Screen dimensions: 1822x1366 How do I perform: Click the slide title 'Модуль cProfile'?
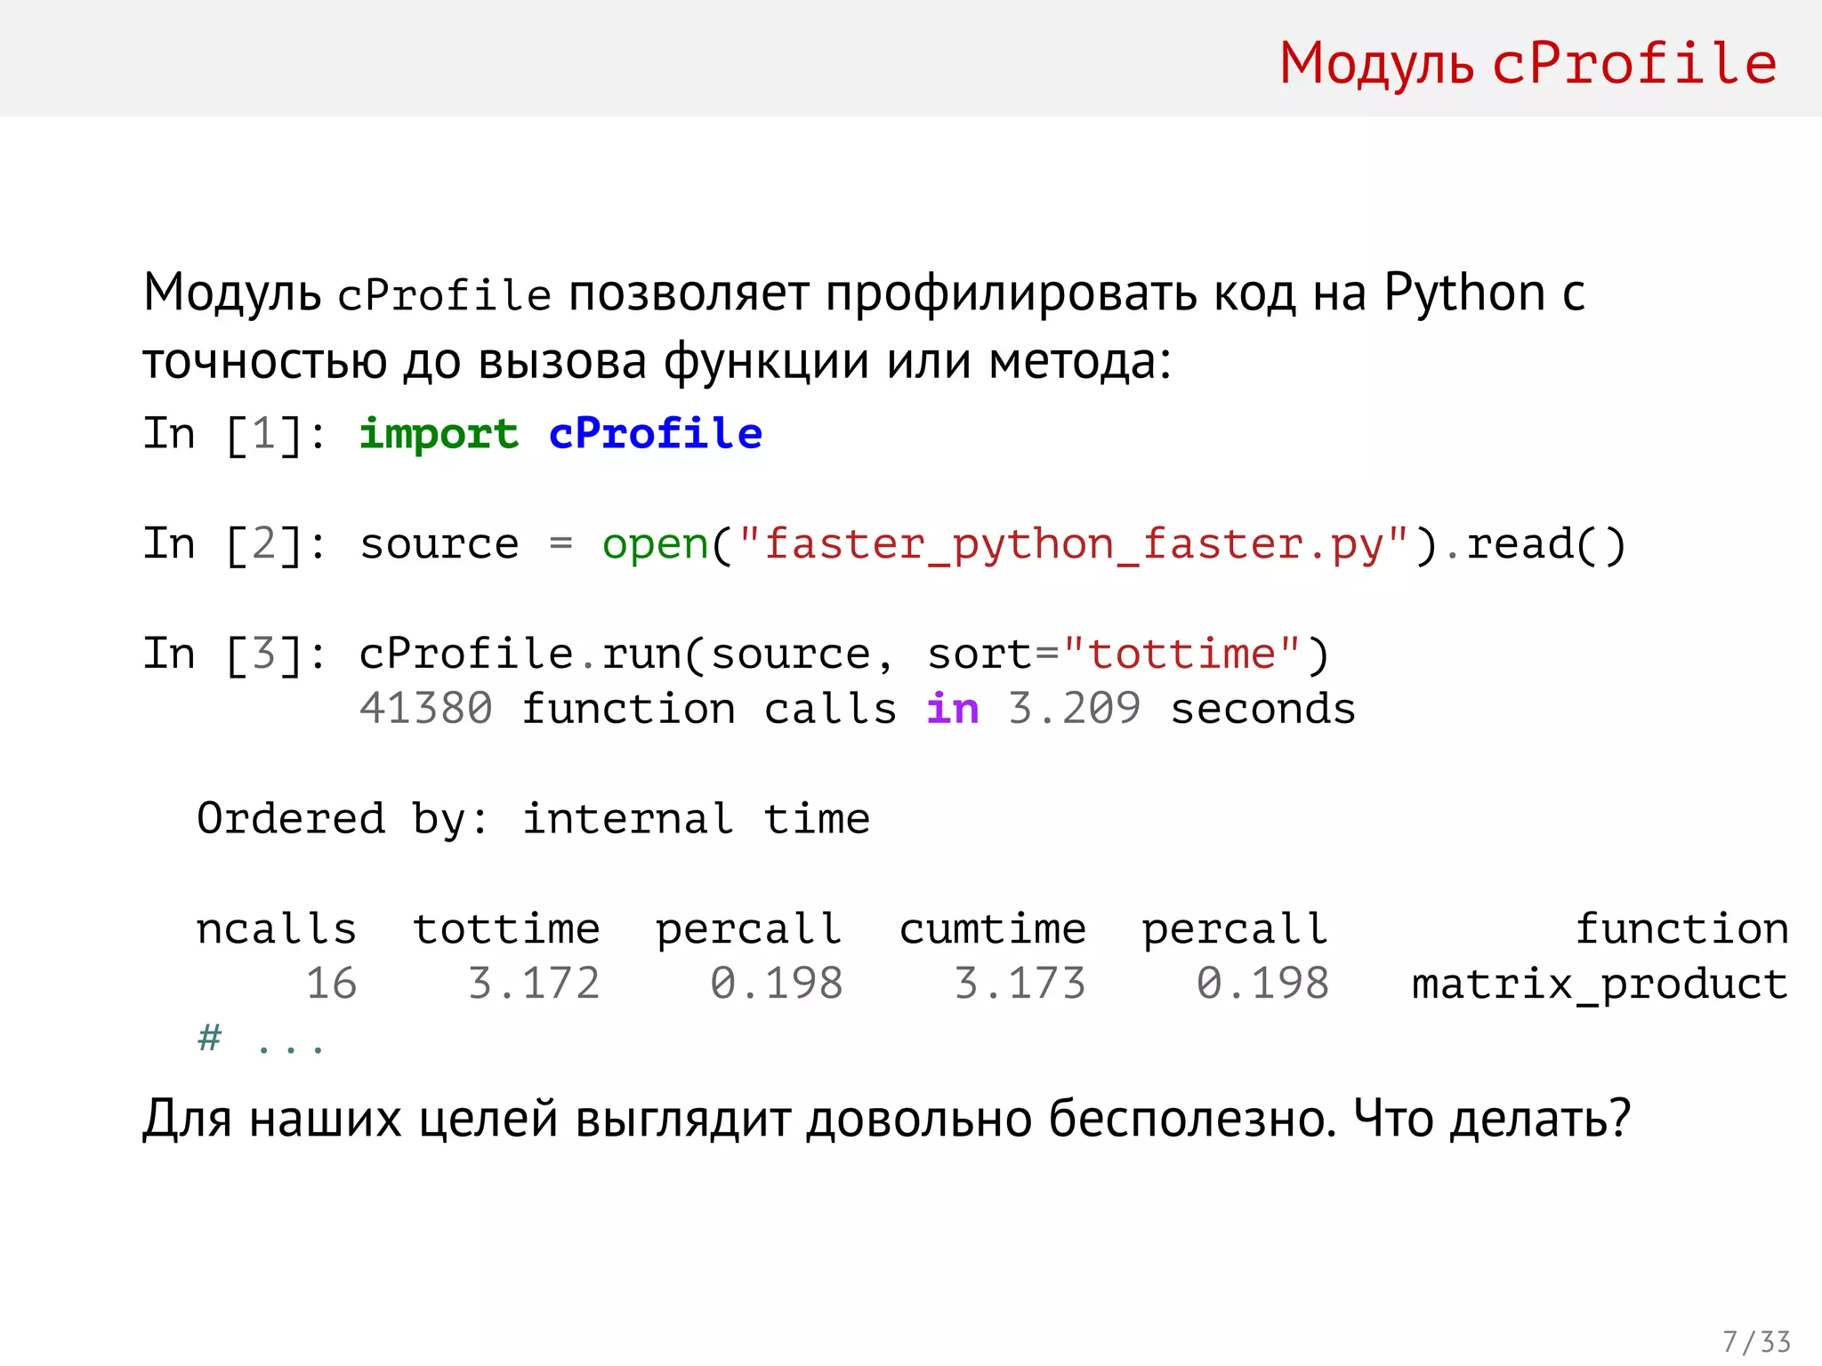pyautogui.click(x=1528, y=64)
